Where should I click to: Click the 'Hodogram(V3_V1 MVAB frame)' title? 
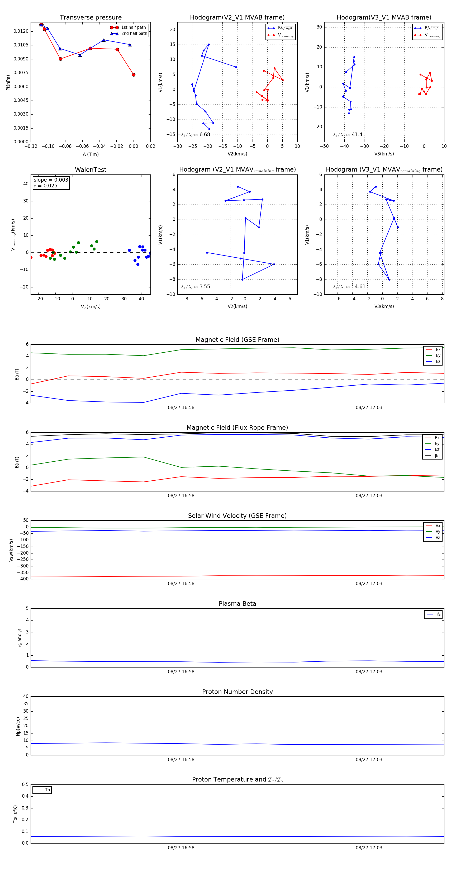point(384,18)
